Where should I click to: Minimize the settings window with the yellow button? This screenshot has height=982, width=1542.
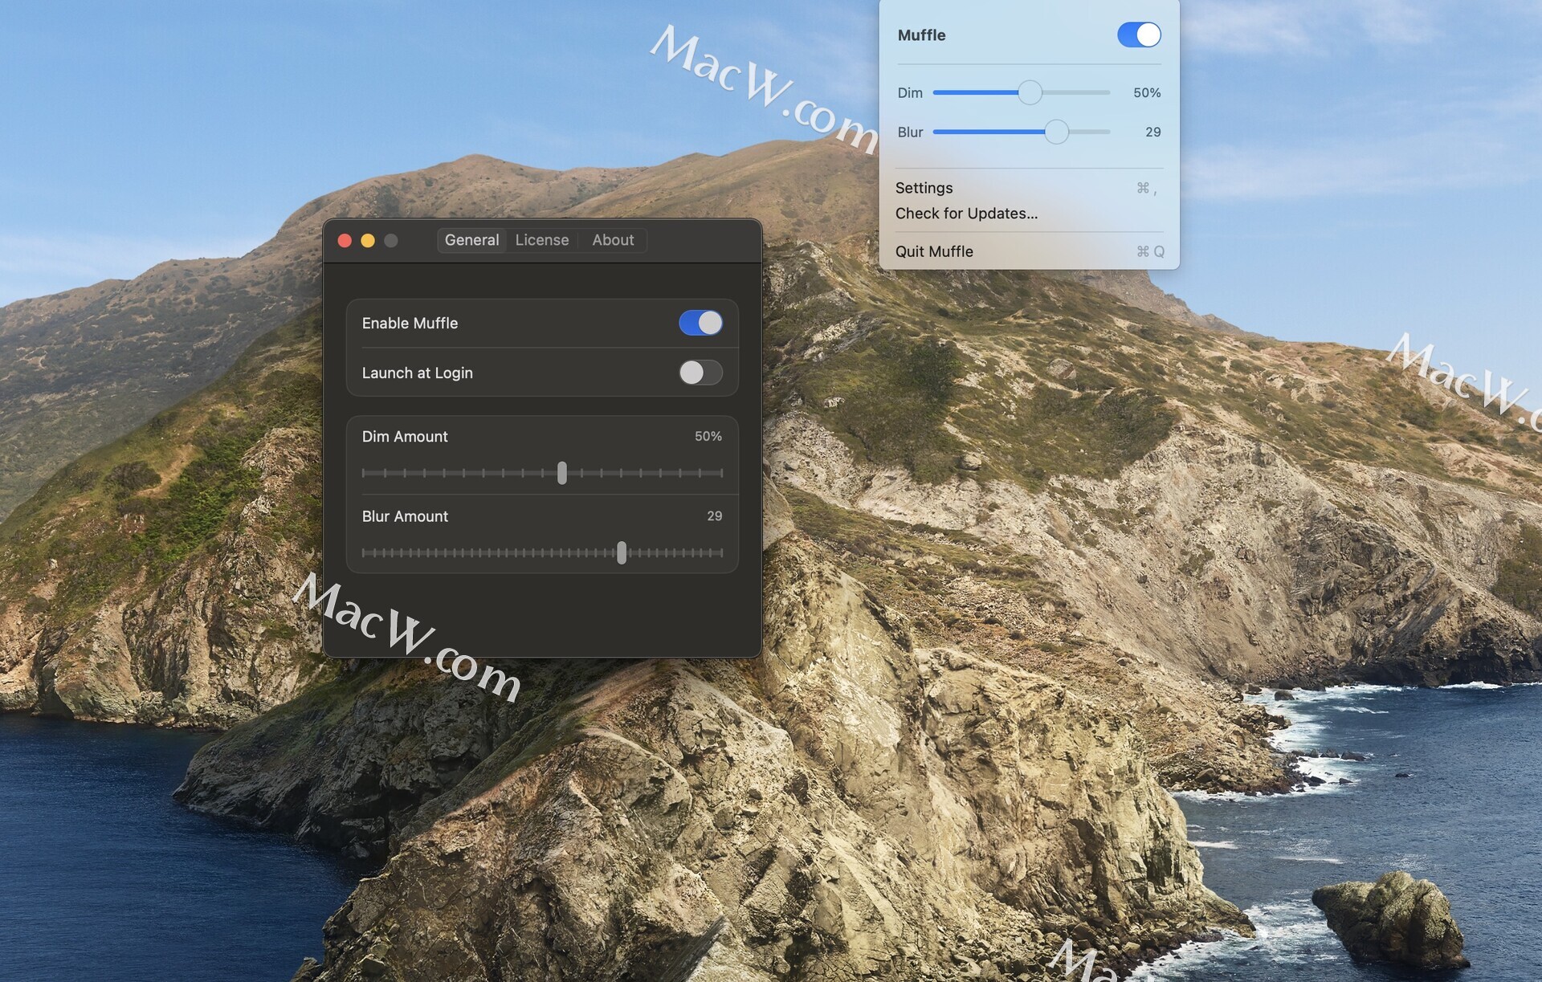368,240
